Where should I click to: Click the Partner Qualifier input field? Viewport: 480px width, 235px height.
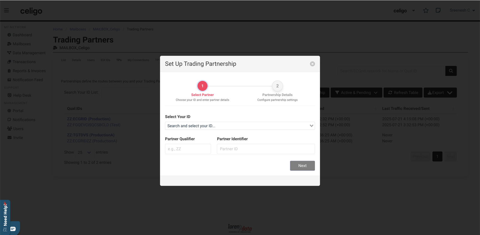(x=188, y=149)
